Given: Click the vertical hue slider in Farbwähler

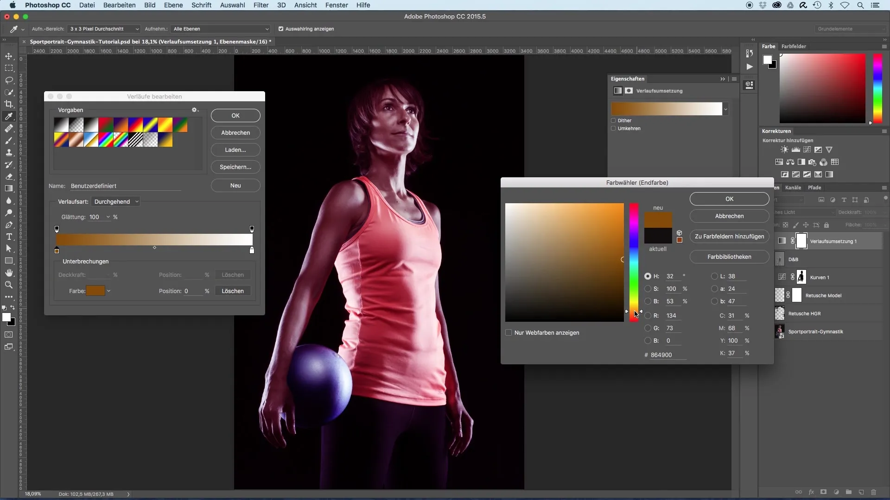Looking at the screenshot, I should [634, 262].
